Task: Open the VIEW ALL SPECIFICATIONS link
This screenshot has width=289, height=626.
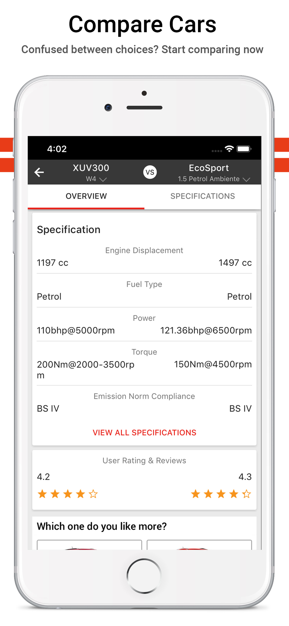Action: click(144, 433)
